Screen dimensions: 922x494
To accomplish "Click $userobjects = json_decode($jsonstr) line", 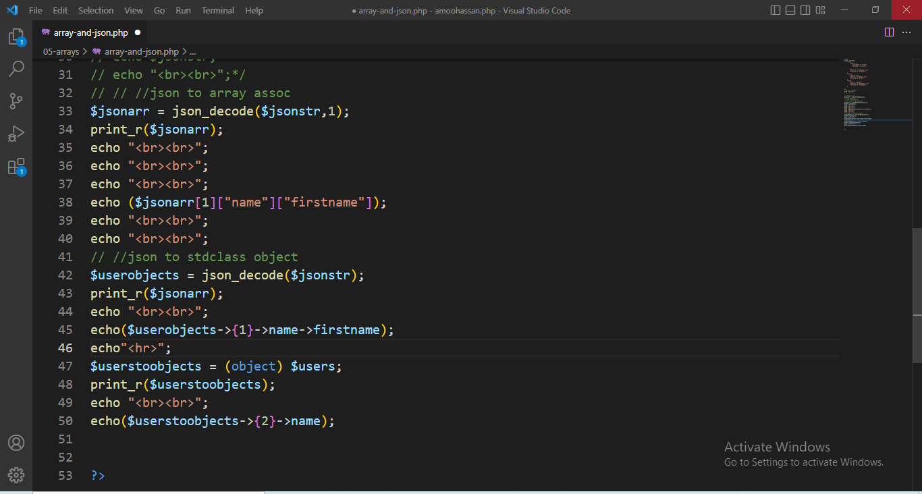I will (x=227, y=275).
